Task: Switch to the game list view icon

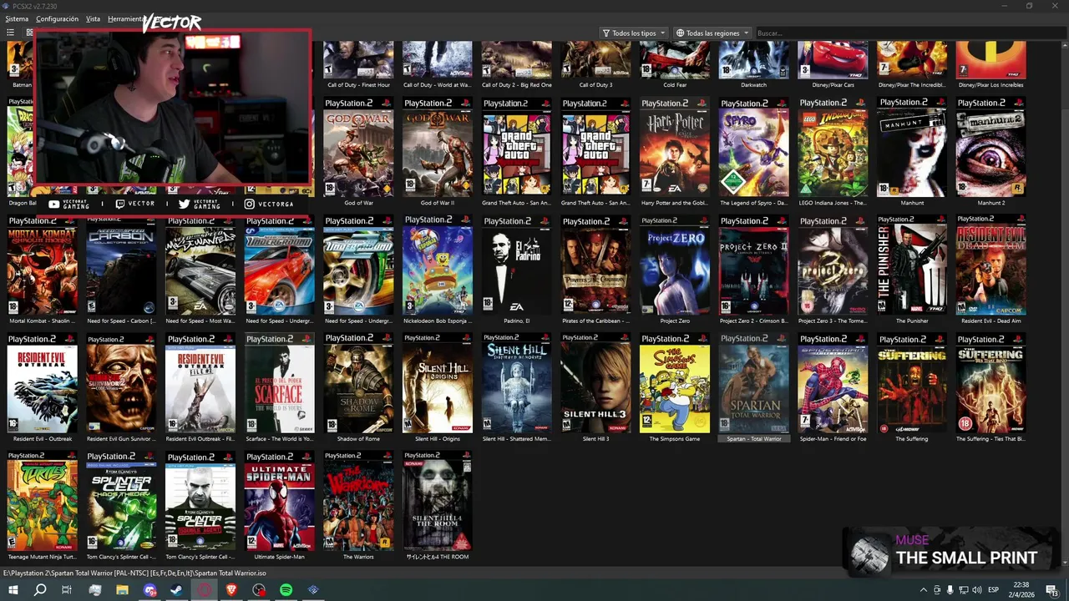Action: [x=11, y=33]
